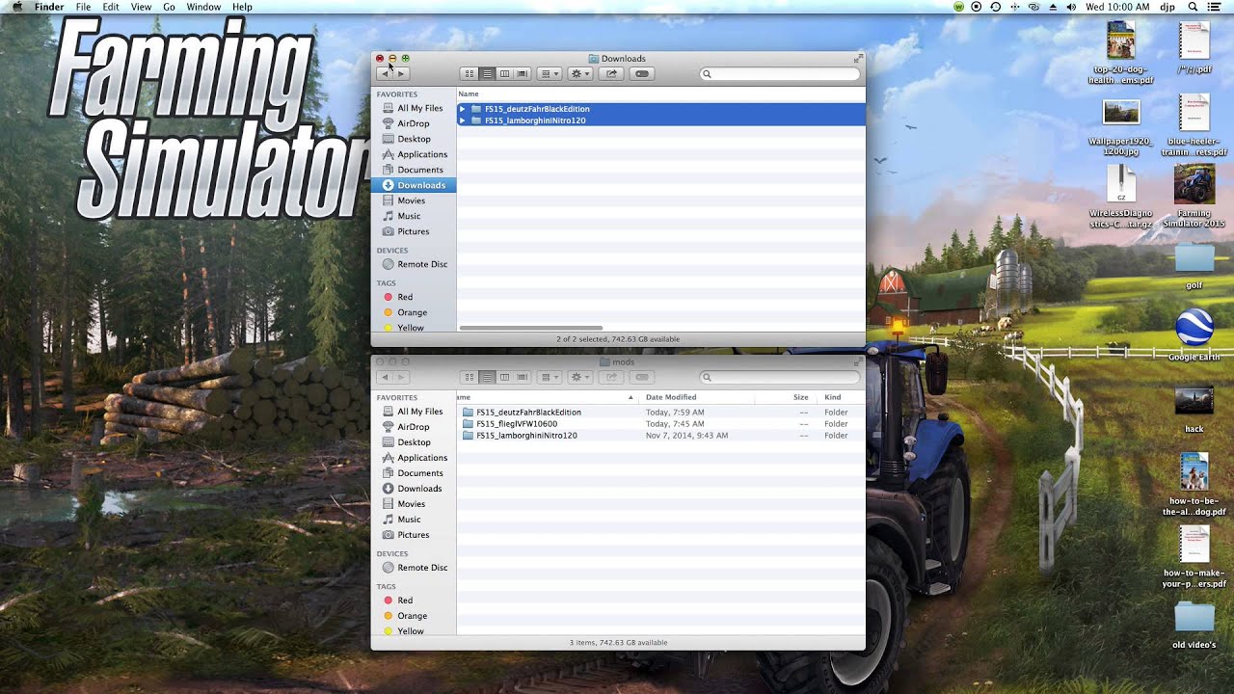This screenshot has width=1234, height=694.
Task: Open the File menu
Action: (83, 7)
